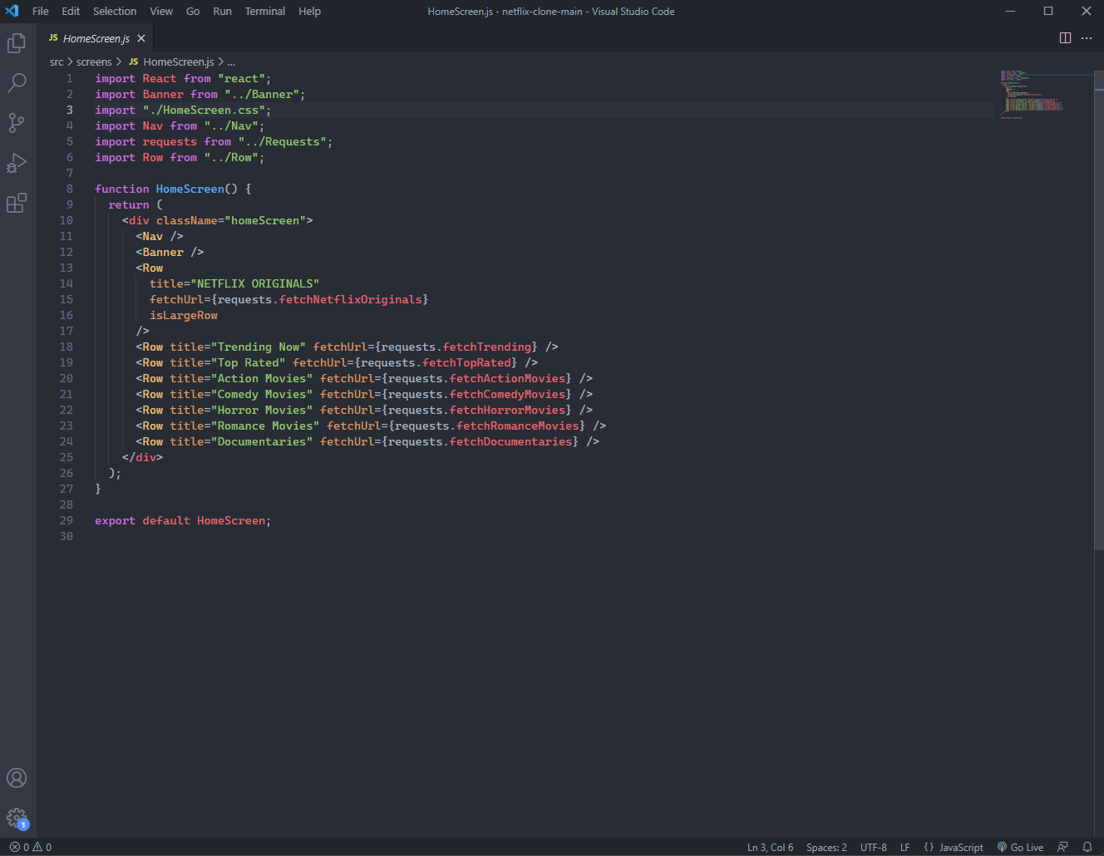This screenshot has width=1104, height=856.
Task: Click the "react" import string
Action: [x=241, y=78]
